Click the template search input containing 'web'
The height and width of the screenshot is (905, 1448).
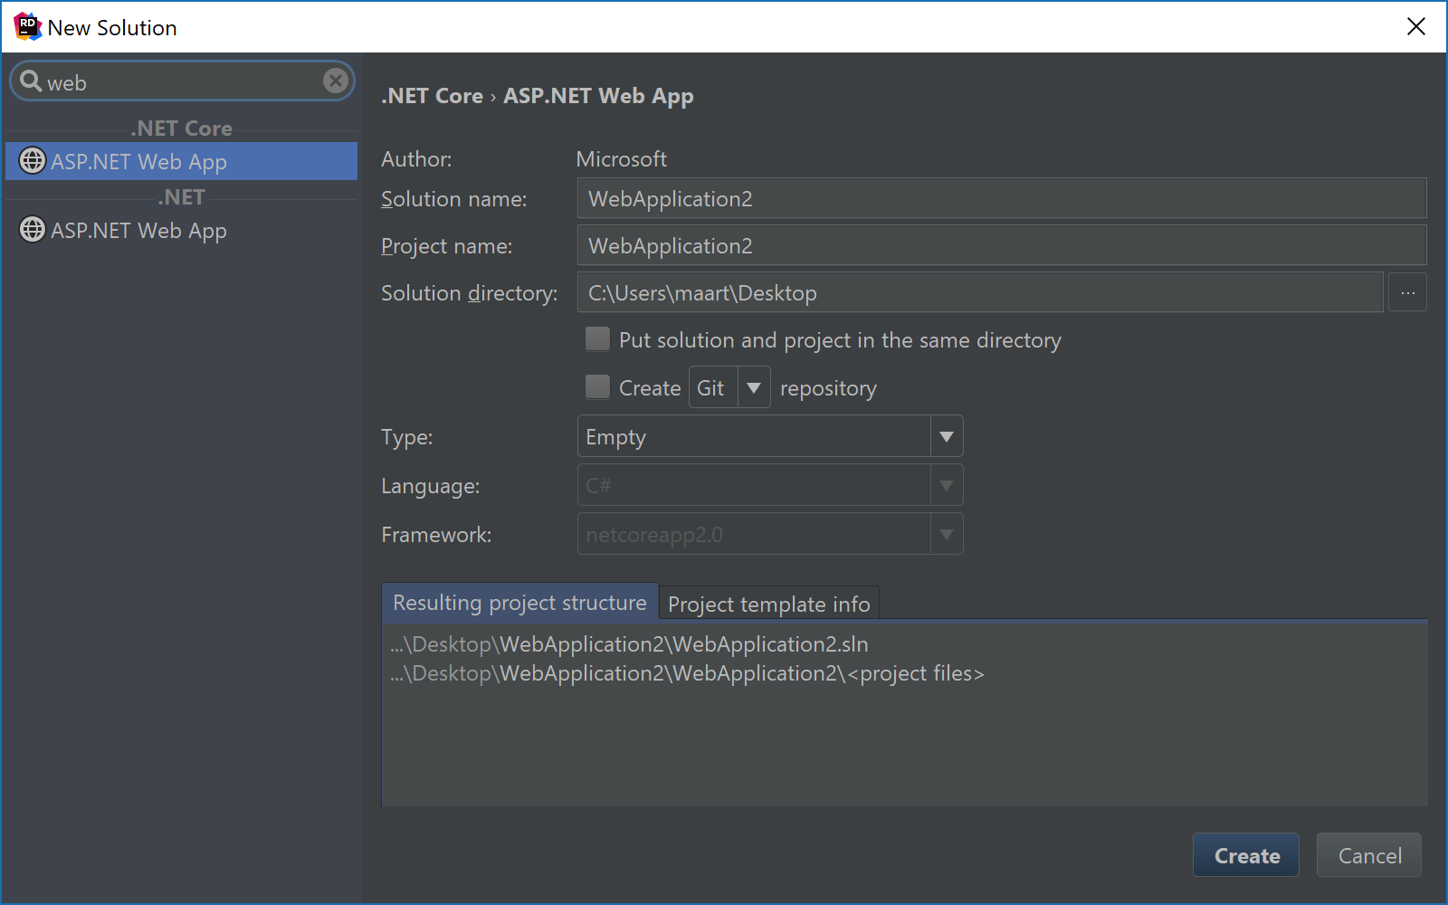tap(181, 81)
